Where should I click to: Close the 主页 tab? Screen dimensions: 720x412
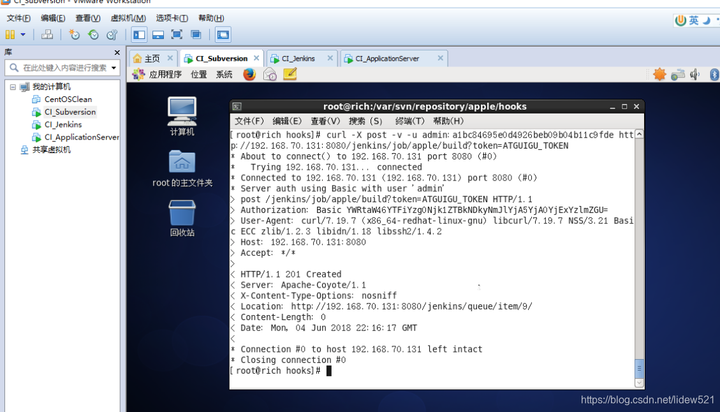coord(170,58)
